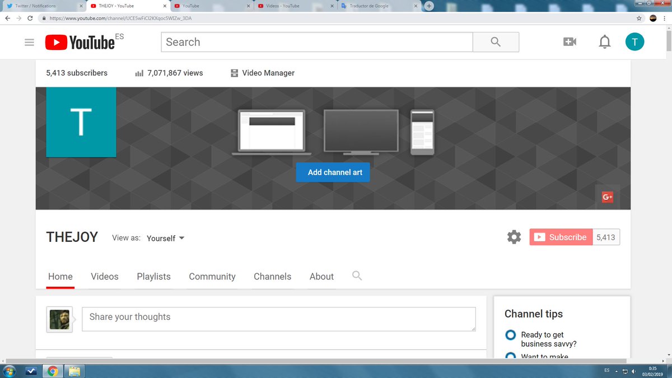Expand the View as Yourself dropdown
The width and height of the screenshot is (672, 378).
165,238
